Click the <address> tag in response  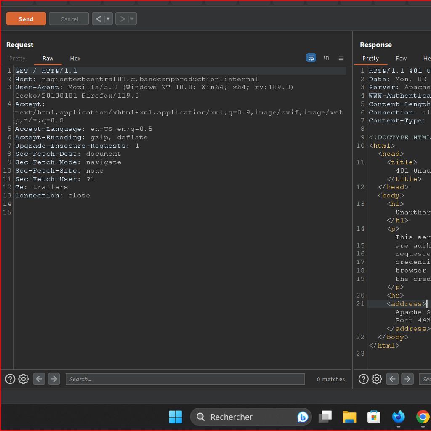point(406,304)
